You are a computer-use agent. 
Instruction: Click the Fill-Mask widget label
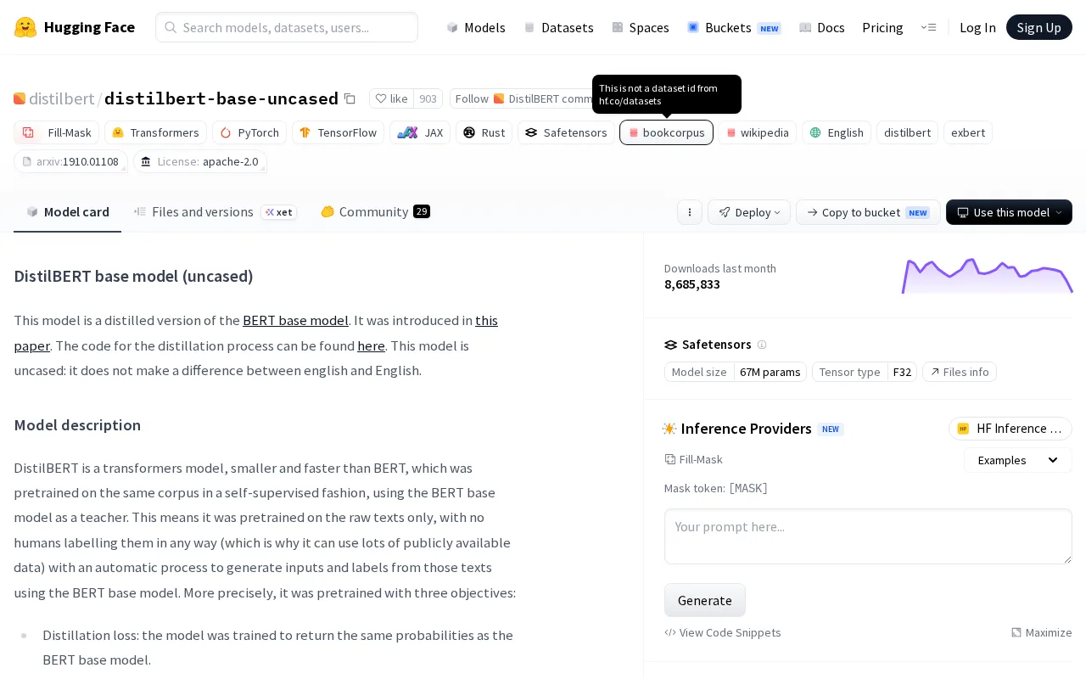[x=694, y=459]
